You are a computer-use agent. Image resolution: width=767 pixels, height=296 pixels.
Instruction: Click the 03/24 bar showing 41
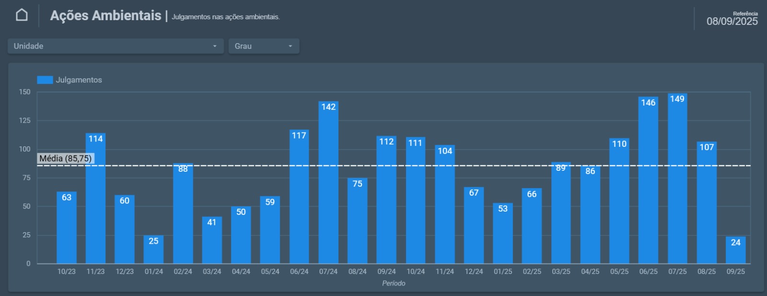(212, 242)
